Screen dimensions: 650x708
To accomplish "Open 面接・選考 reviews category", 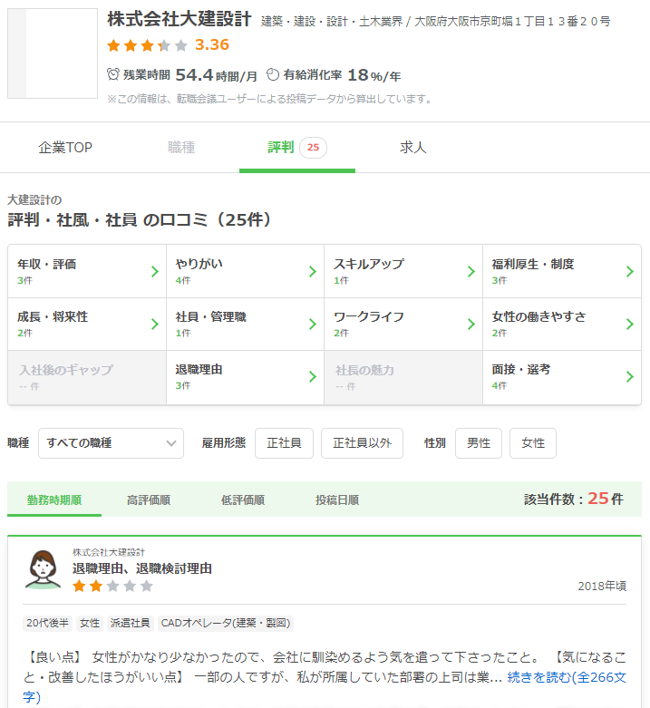I will click(x=562, y=377).
